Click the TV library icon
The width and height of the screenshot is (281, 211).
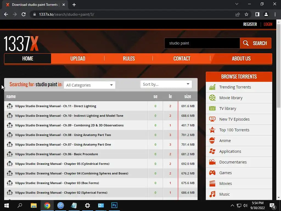212,109
